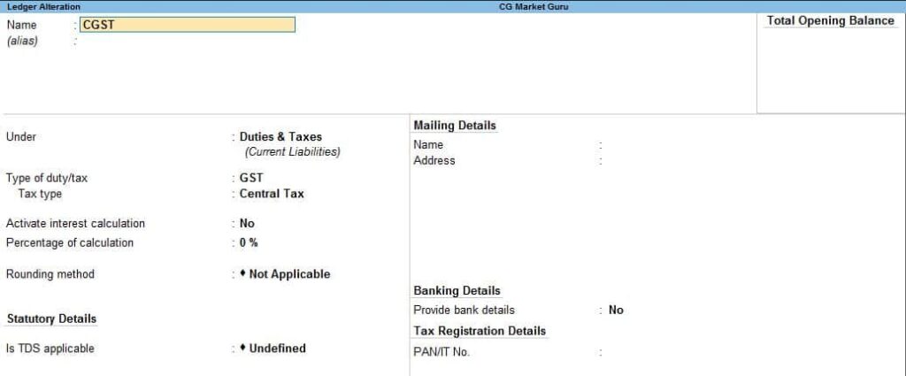Click the Activate interest calculation label
Image resolution: width=906 pixels, height=376 pixels.
(x=75, y=223)
